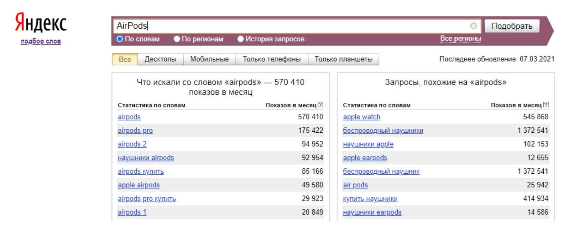Select the 'По регионам' radio button
The width and height of the screenshot is (568, 228).
[176, 39]
